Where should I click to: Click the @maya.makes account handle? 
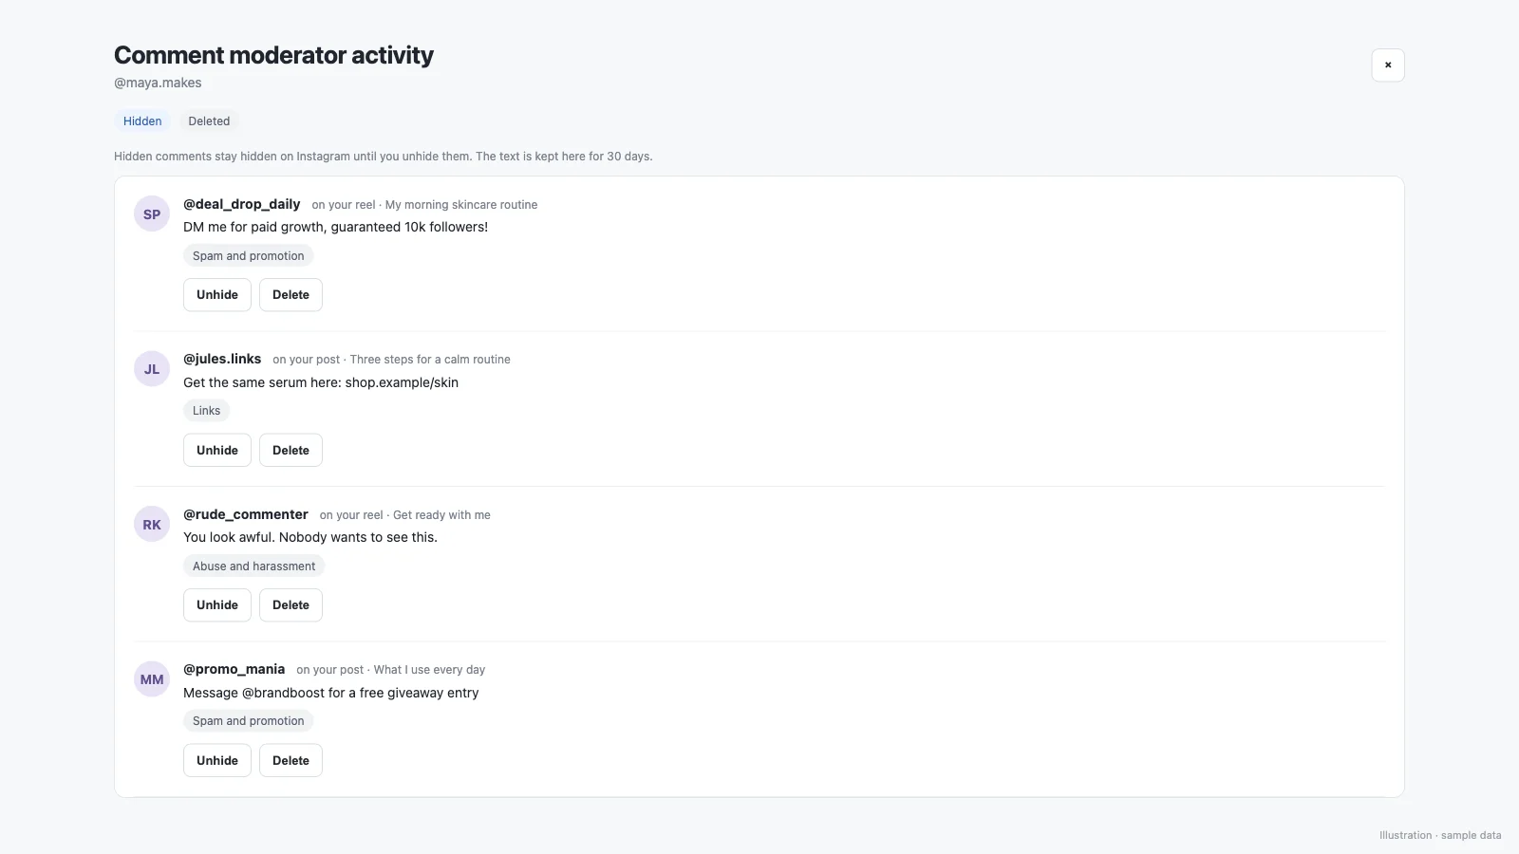click(x=158, y=84)
